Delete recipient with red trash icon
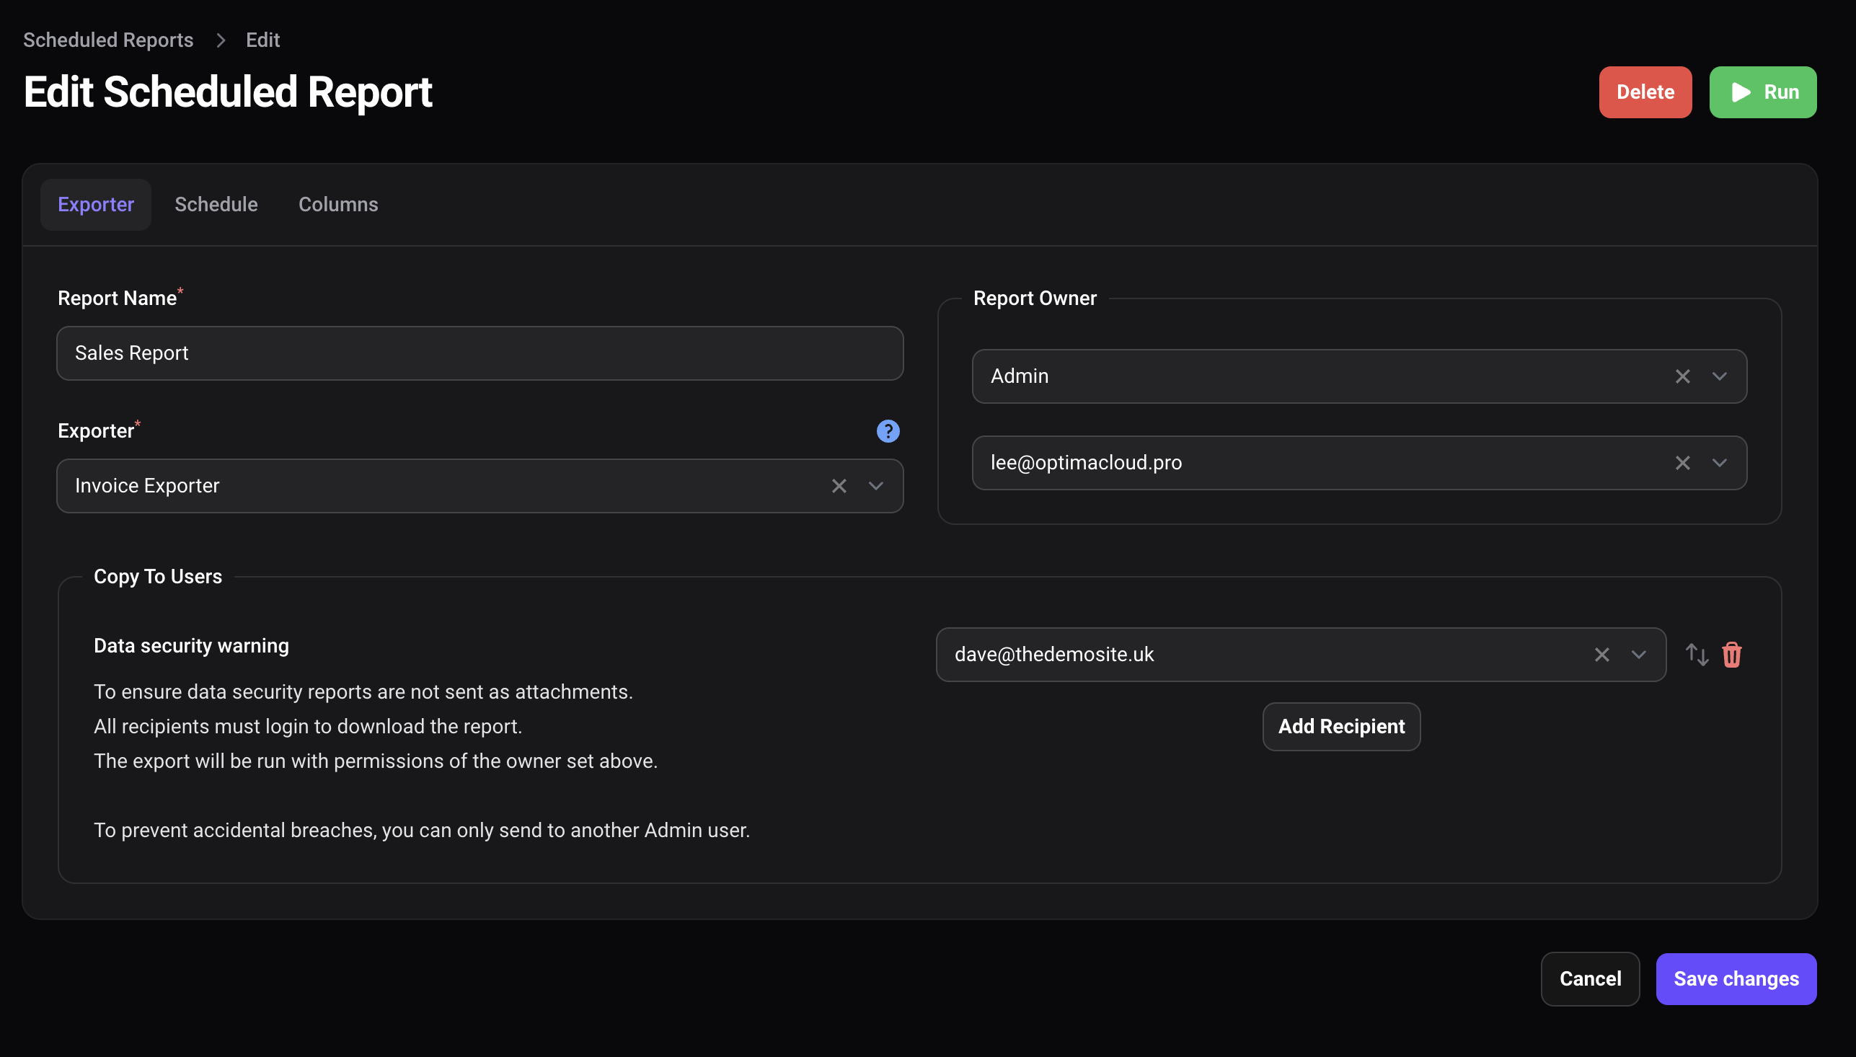Screen dimensions: 1856x1057 [x=1731, y=654]
